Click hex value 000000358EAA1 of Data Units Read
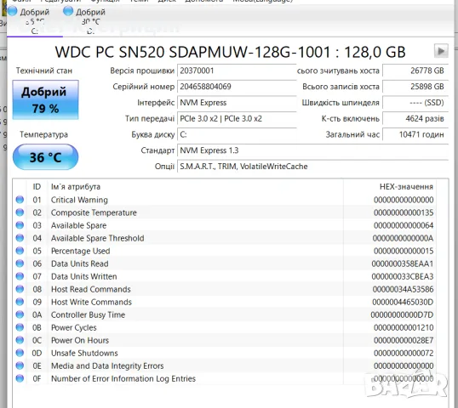The image size is (458, 408). pos(402,263)
